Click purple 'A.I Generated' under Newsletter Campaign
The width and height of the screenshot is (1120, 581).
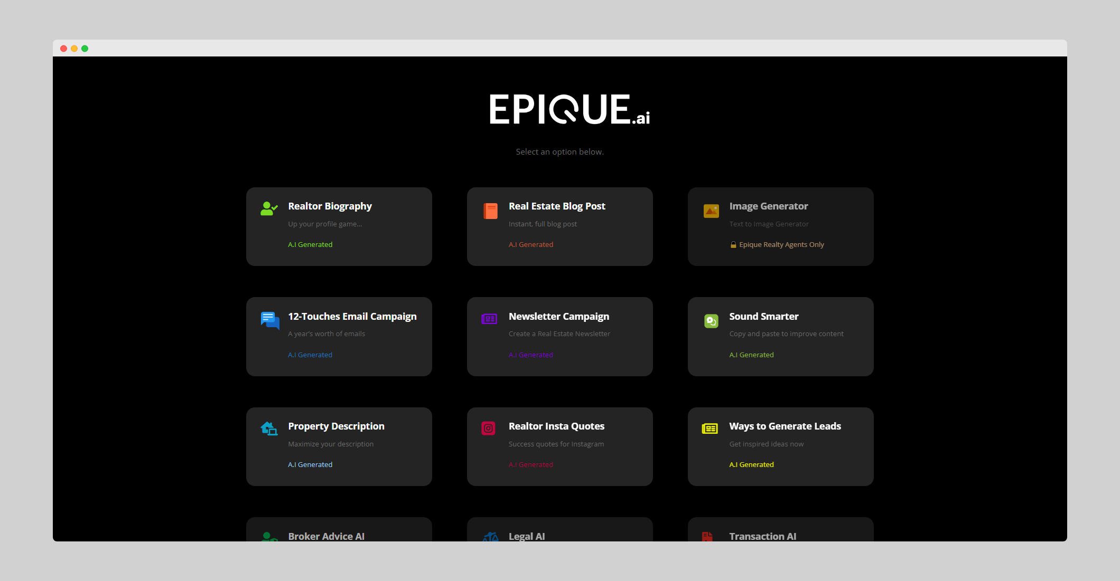click(x=531, y=355)
